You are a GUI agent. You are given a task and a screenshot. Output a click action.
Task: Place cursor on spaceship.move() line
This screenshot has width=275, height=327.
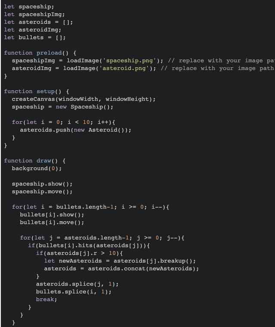[42, 191]
